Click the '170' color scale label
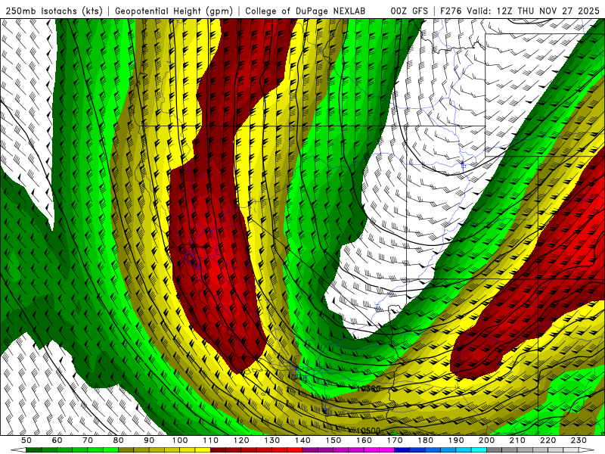The width and height of the screenshot is (605, 454). tap(395, 440)
